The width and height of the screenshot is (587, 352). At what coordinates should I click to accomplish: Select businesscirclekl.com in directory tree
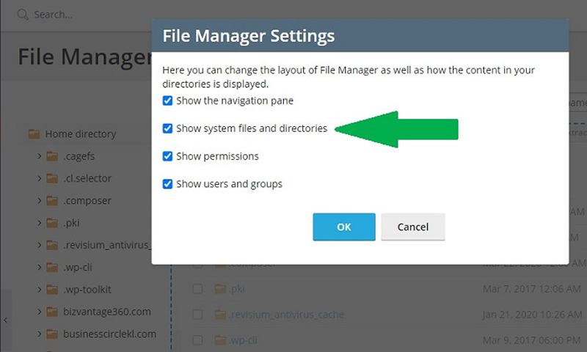tap(110, 334)
